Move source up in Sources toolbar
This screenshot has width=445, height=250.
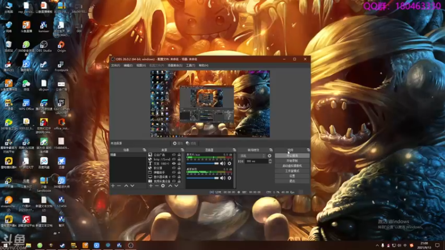[x=170, y=186]
